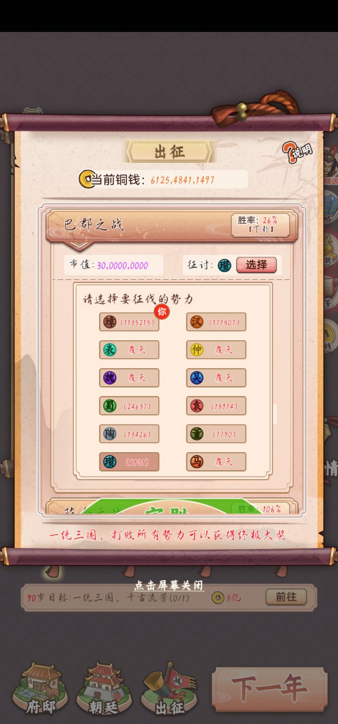This screenshot has width=338, height=724.
Task: Pick the 陶 faction (13426)
Action: [x=129, y=434]
